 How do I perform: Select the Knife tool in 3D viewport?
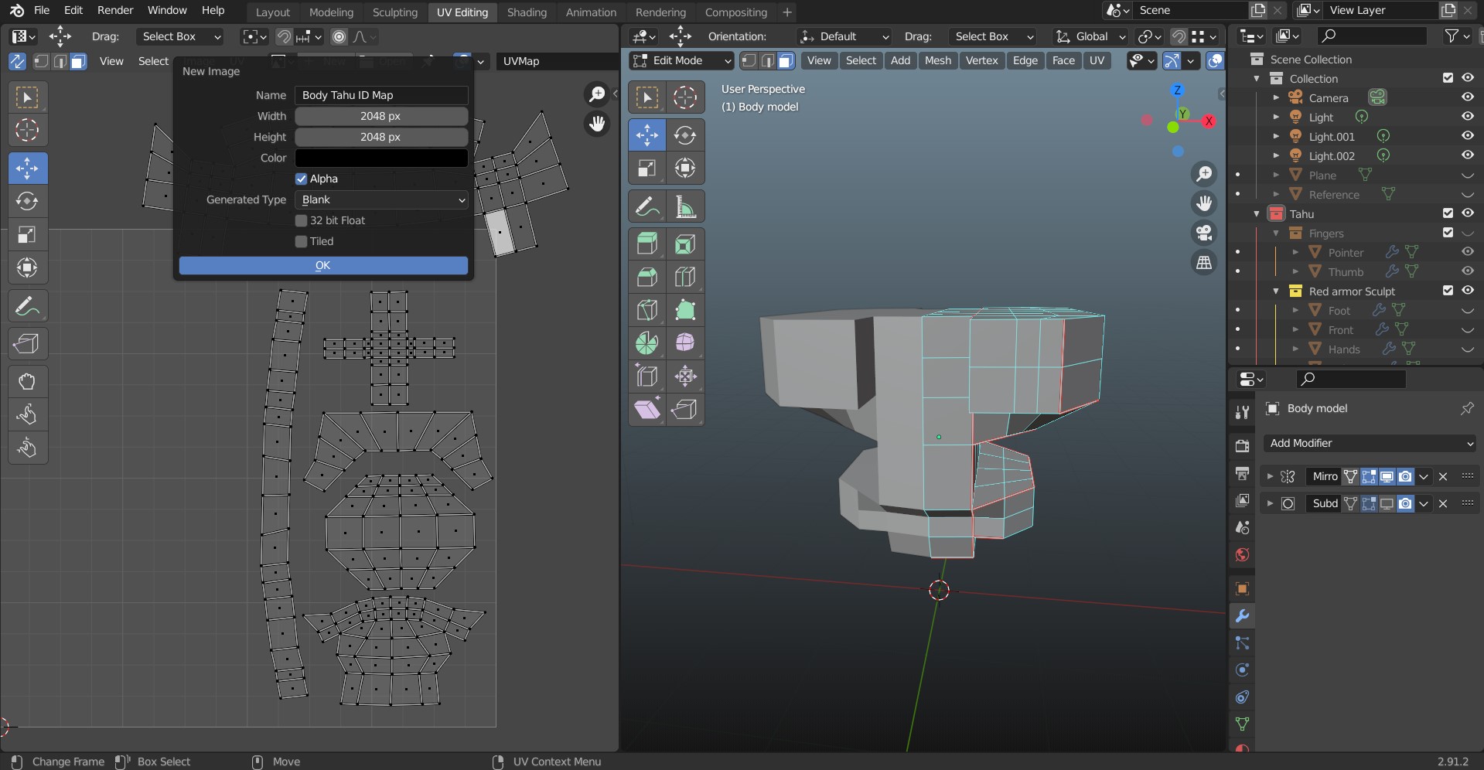click(x=646, y=310)
